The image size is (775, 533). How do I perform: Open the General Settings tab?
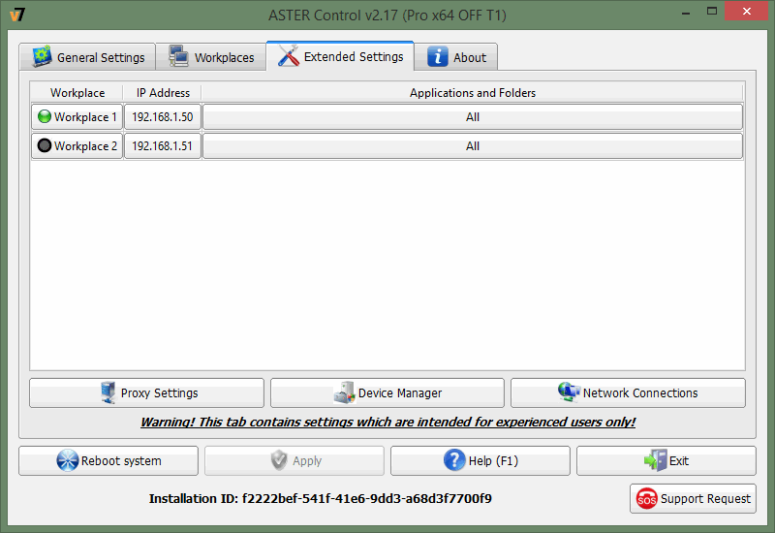[88, 57]
